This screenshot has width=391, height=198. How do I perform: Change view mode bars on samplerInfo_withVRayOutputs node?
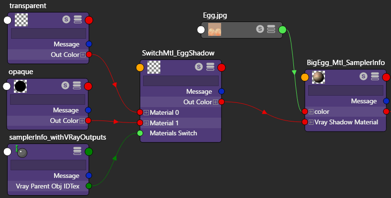pos(78,151)
